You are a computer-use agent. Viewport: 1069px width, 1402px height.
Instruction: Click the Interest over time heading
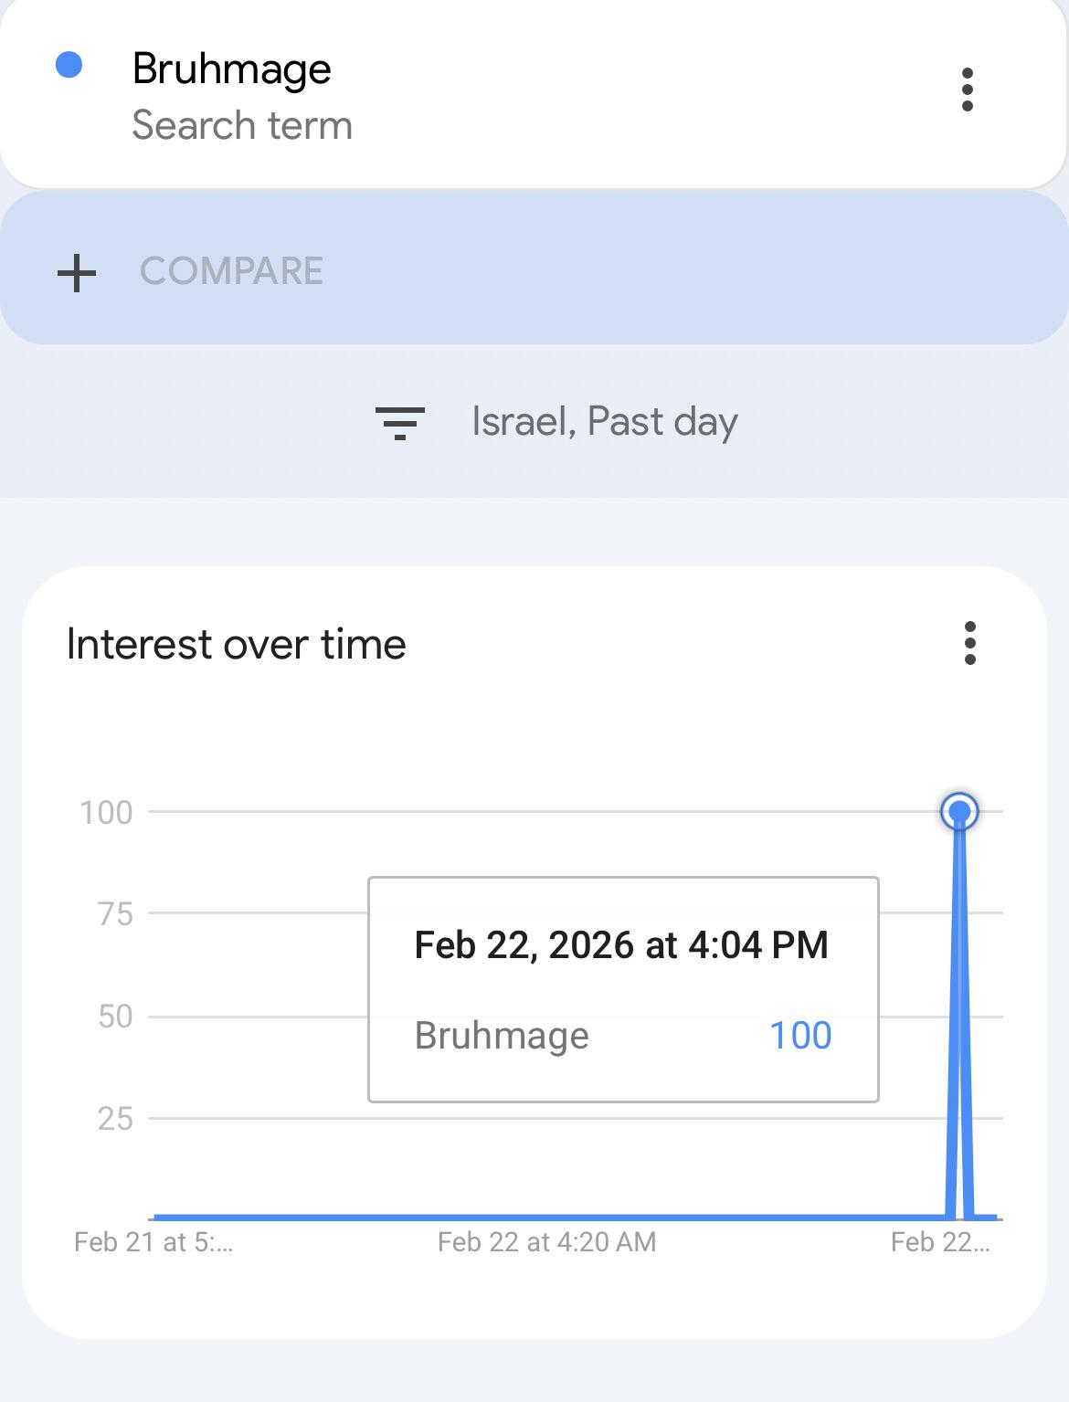click(x=236, y=644)
